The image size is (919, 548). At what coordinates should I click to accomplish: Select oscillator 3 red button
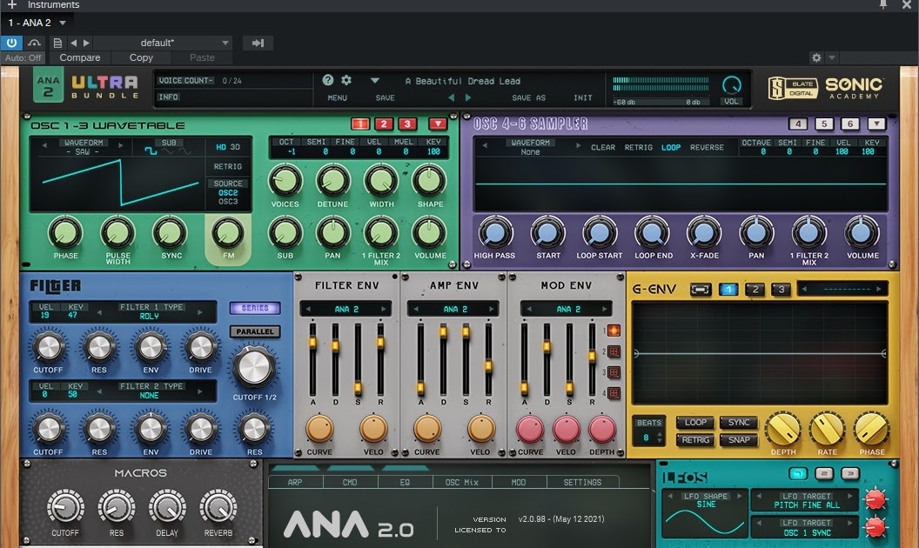tap(406, 124)
